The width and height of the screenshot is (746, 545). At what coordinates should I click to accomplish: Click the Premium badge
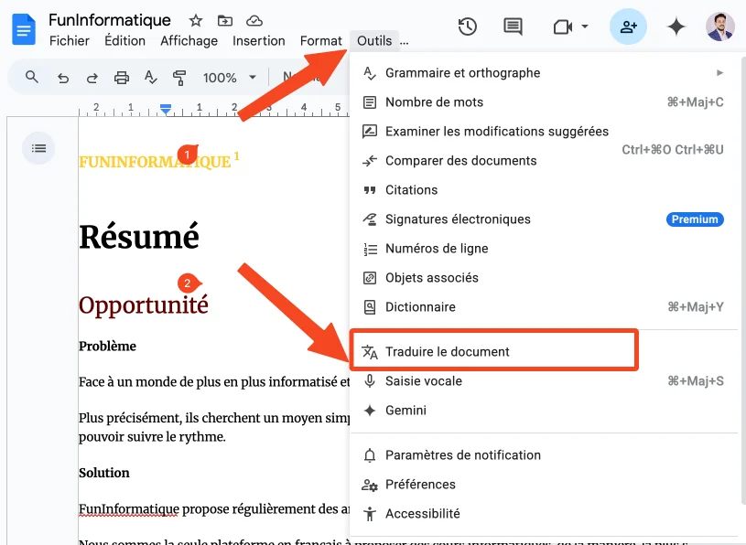coord(695,219)
